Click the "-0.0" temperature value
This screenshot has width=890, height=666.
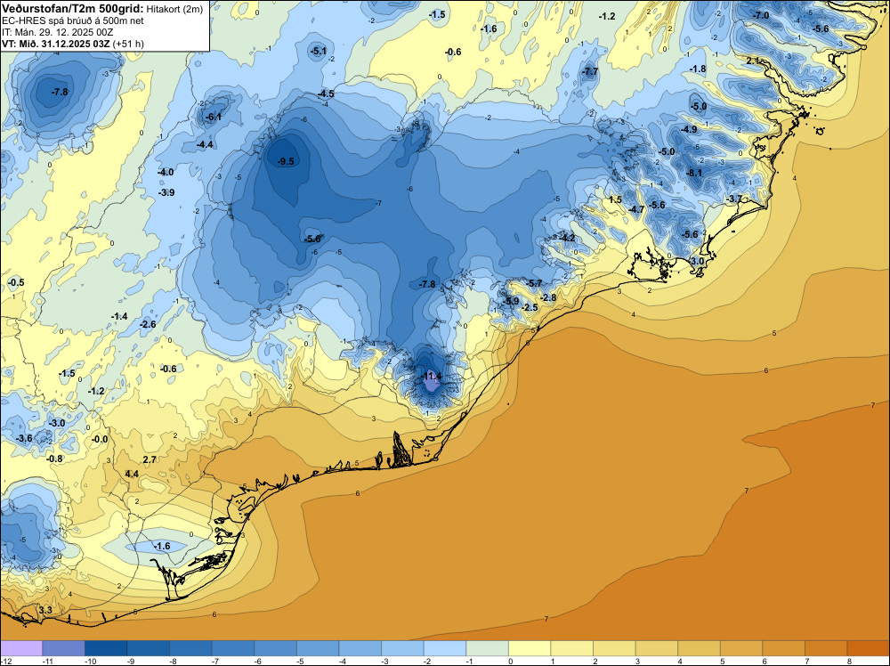click(99, 439)
